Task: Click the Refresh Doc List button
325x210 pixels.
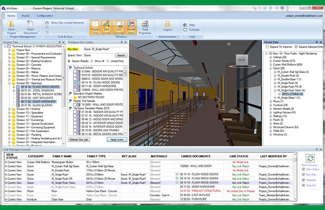Action: (79, 140)
